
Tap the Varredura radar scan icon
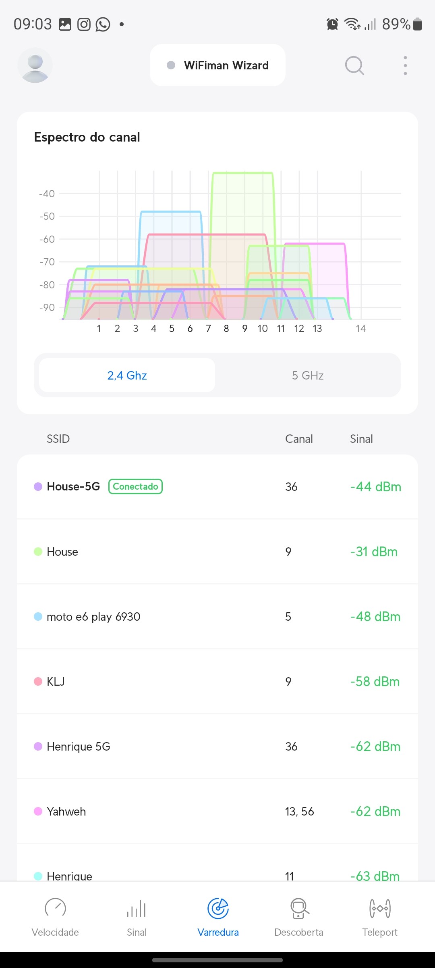(218, 908)
